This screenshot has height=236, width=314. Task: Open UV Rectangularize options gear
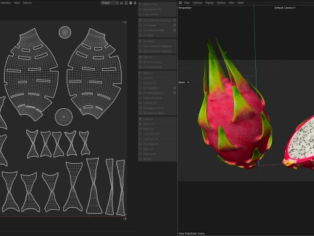tap(175, 93)
